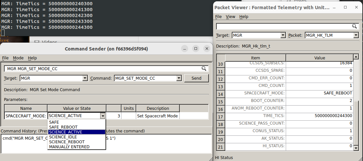363x161 pixels.
Task: Pick SCIENCE_REBOOT from the mode list
Action: [77, 142]
